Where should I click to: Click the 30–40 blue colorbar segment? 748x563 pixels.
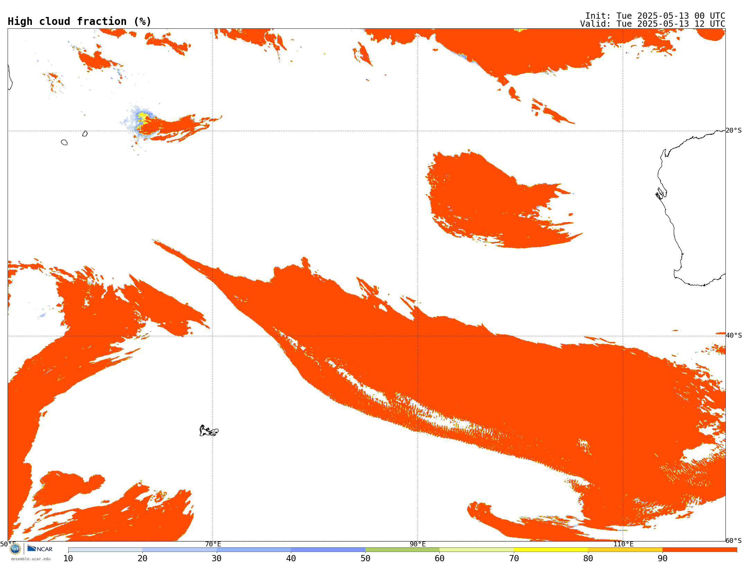point(254,550)
